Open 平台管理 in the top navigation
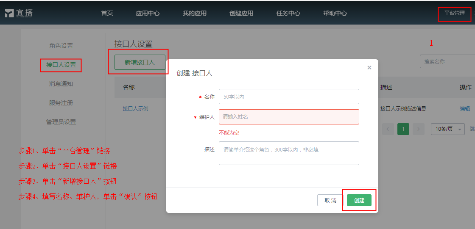 454,13
